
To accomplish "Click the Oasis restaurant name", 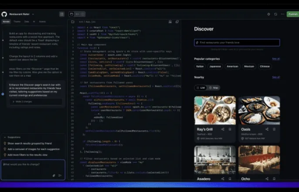I will click(246, 129).
